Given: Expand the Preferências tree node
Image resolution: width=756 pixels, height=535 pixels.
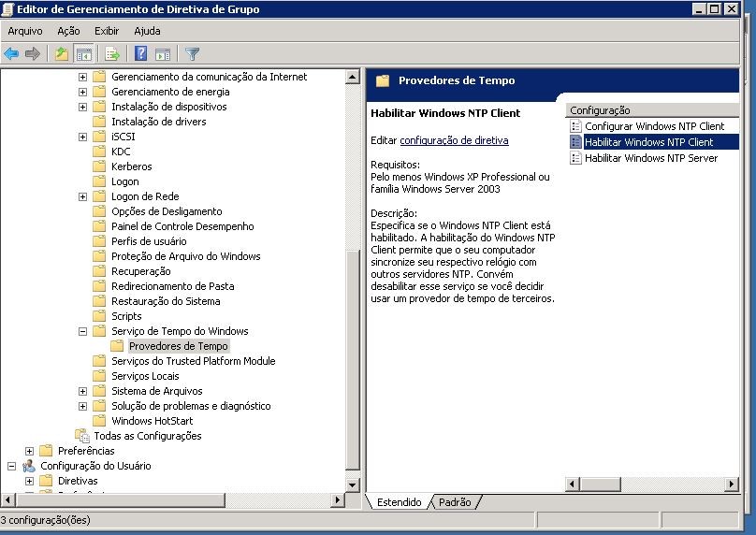Looking at the screenshot, I should pos(29,451).
